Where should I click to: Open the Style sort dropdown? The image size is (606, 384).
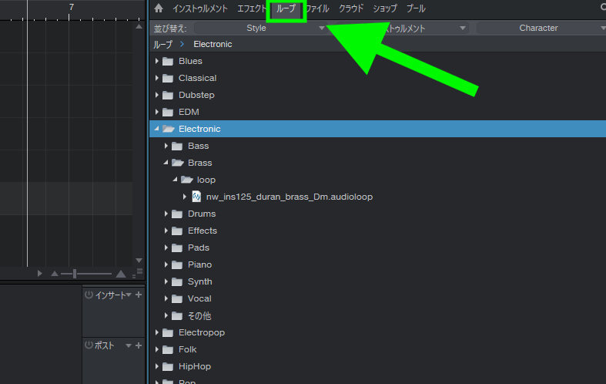click(260, 28)
